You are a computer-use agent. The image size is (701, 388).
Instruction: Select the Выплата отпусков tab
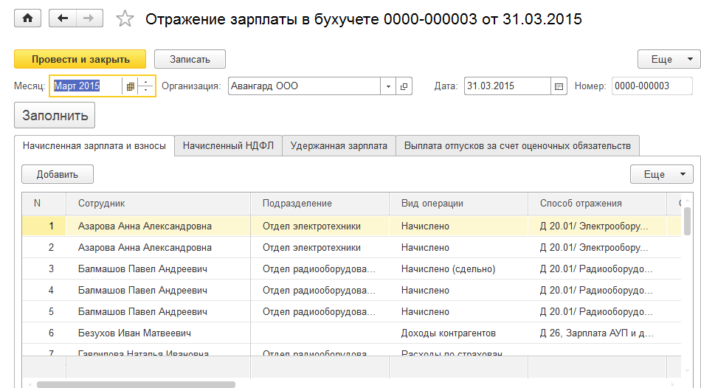[517, 146]
